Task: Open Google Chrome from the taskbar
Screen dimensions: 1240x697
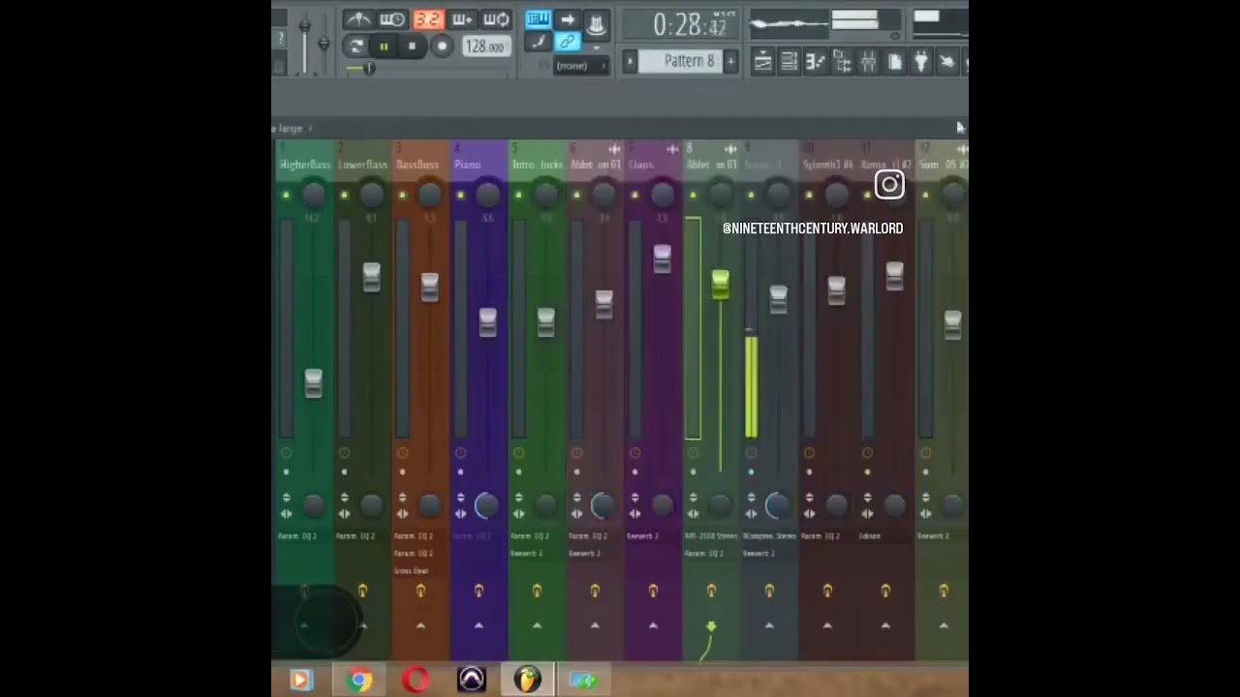Action: tap(359, 681)
